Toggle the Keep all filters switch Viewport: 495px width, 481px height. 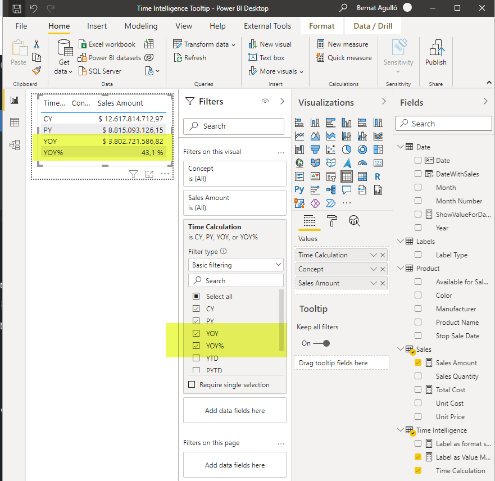[x=322, y=343]
